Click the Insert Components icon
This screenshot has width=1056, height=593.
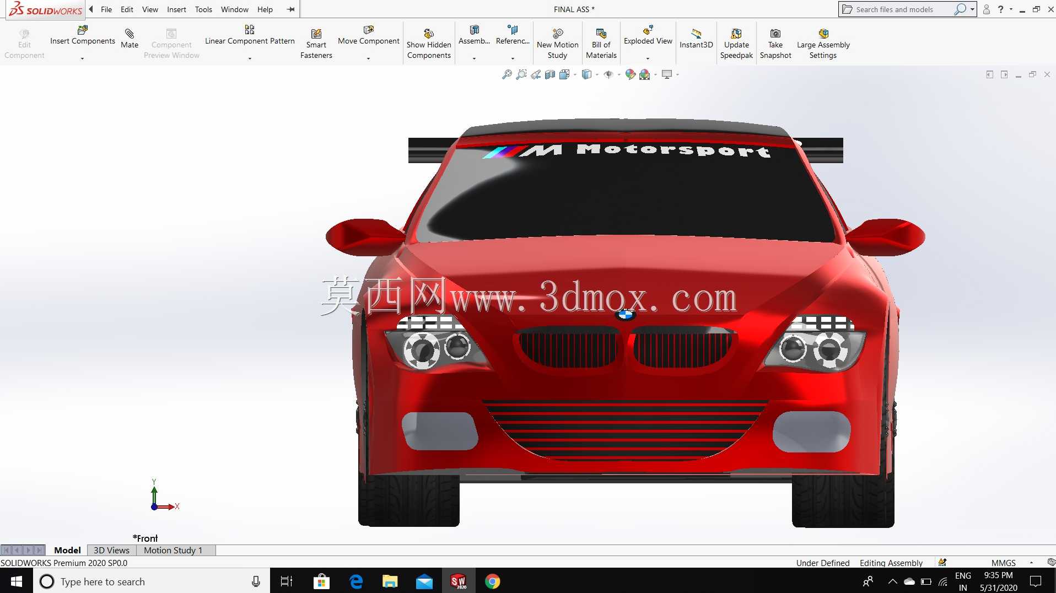[x=83, y=30]
